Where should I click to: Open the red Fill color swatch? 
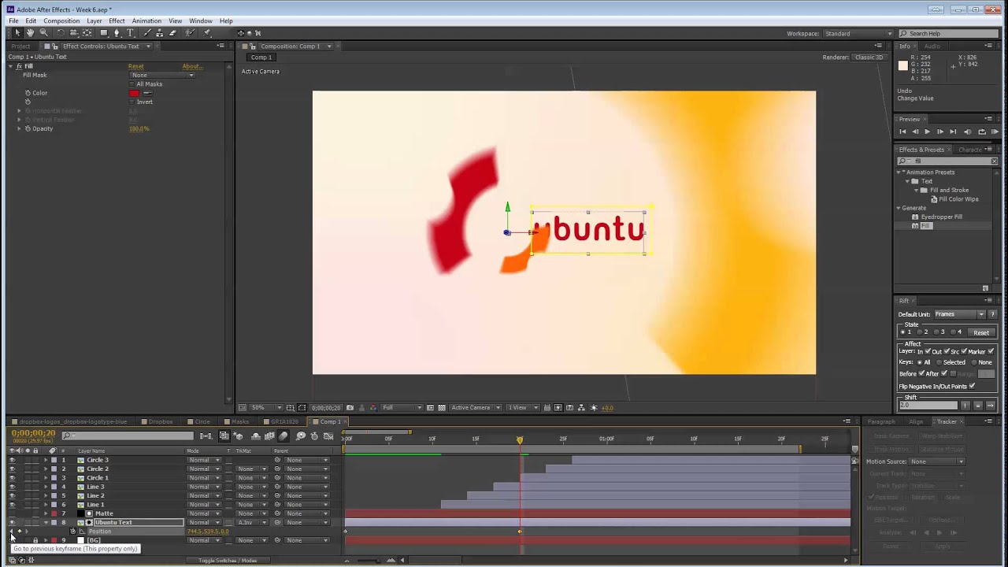point(134,93)
